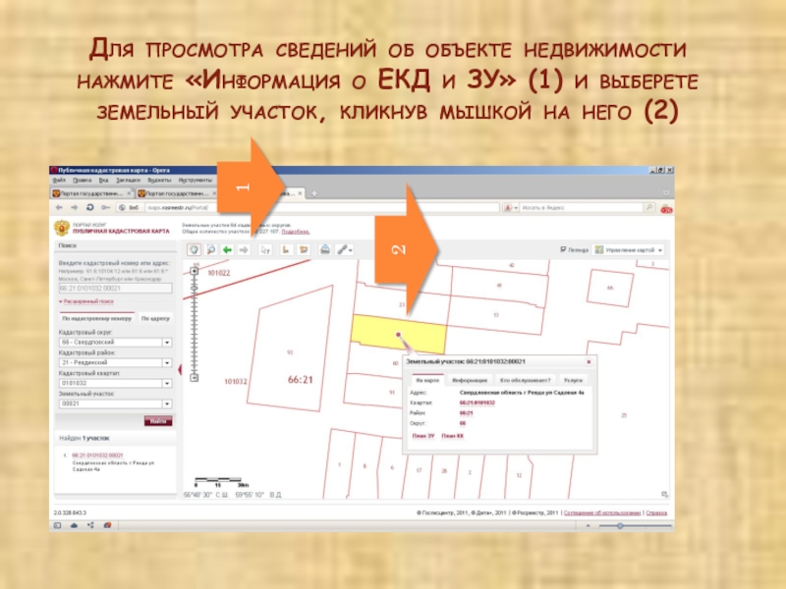Image resolution: width=786 pixels, height=589 pixels.
Task: Click the Найти search button
Action: (158, 421)
